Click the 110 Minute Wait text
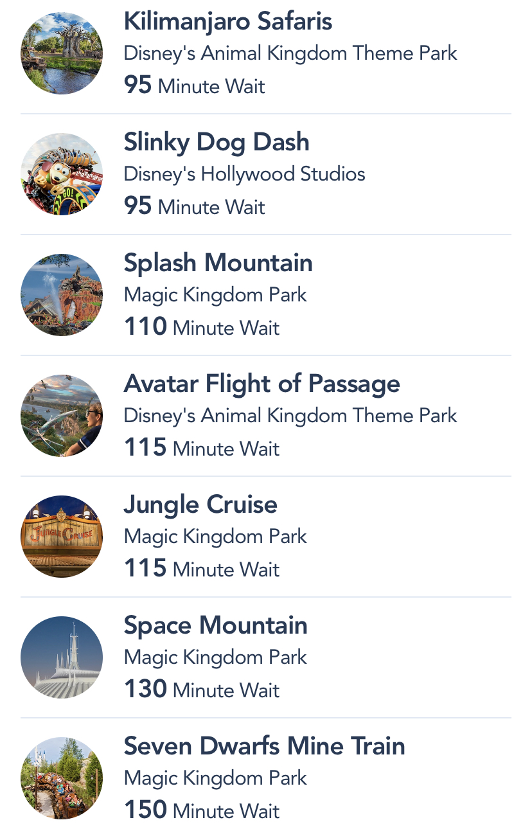This screenshot has width=532, height=829. (x=202, y=326)
